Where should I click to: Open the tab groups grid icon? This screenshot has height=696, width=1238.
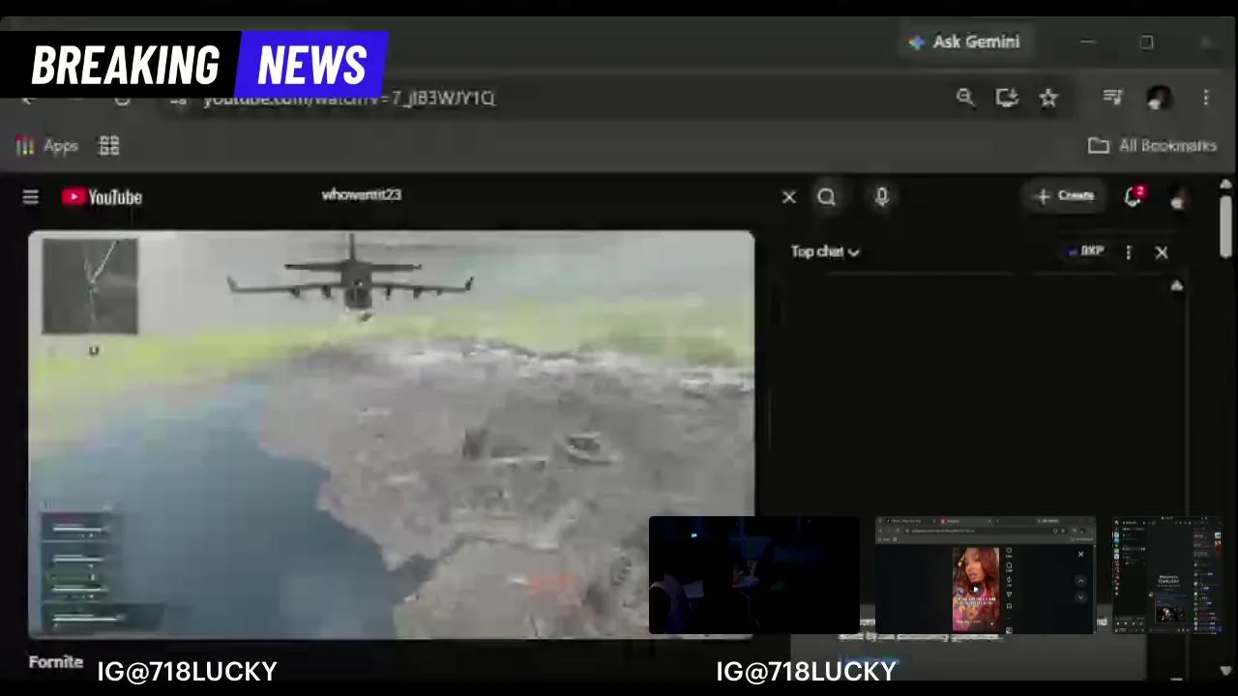pyautogui.click(x=109, y=146)
